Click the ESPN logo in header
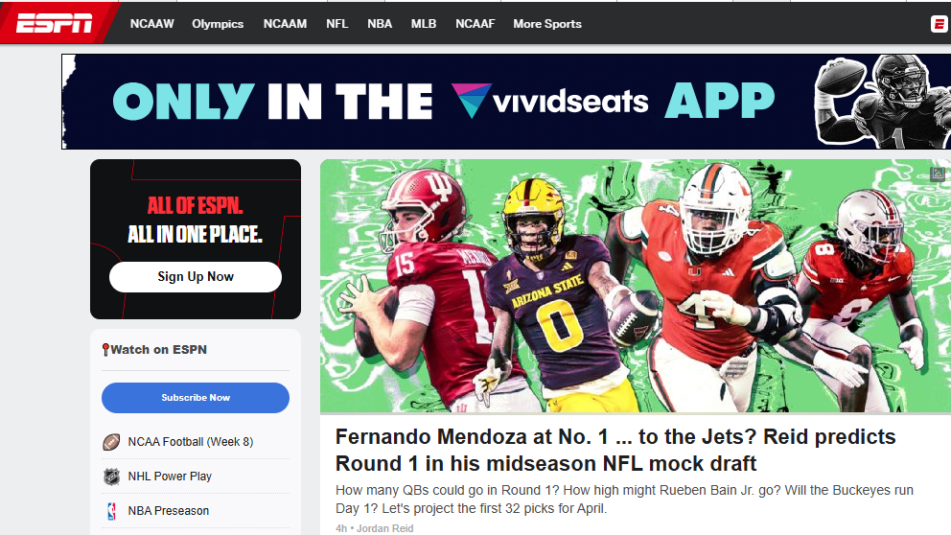Screen dimensions: 951x535 tap(54, 24)
